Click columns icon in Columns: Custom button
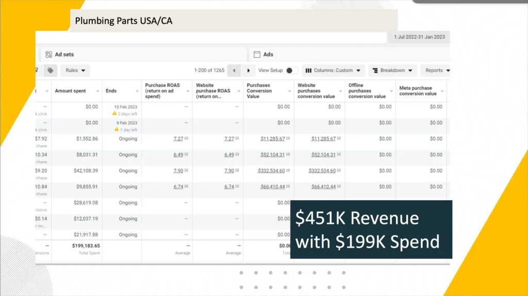 [x=308, y=71]
